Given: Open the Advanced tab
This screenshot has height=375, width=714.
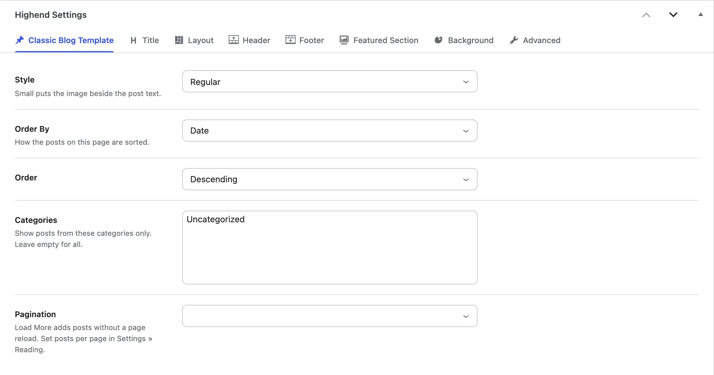Looking at the screenshot, I should (x=535, y=40).
